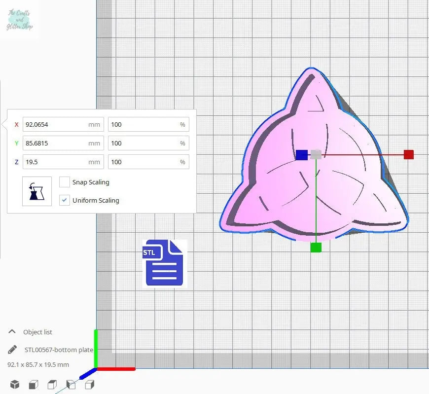The width and height of the screenshot is (429, 394).
Task: Select the left side view cube icon
Action: (x=71, y=385)
